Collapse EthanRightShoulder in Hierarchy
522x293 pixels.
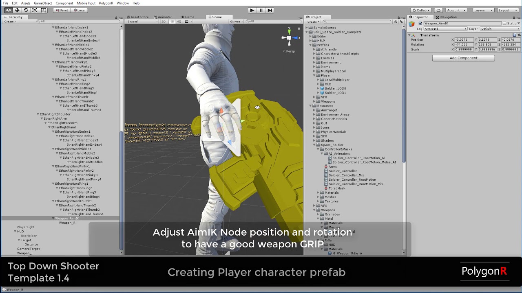point(38,114)
